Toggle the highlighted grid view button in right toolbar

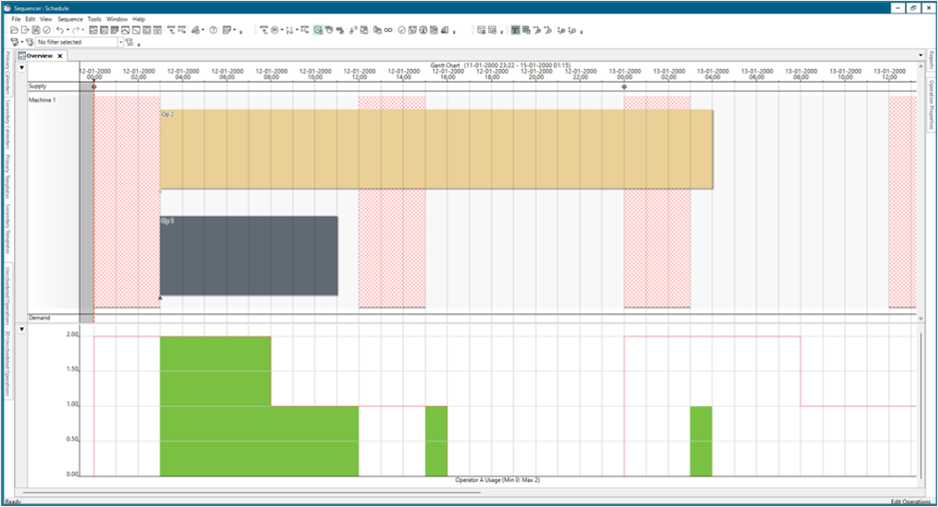[x=515, y=31]
